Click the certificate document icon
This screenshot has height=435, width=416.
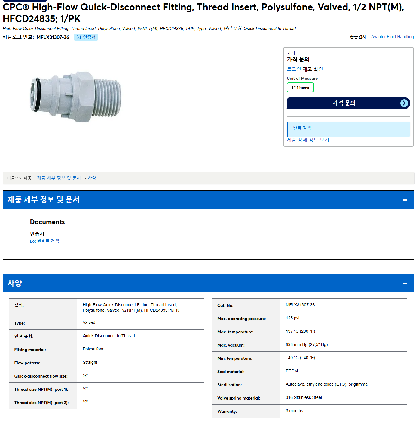(x=79, y=37)
